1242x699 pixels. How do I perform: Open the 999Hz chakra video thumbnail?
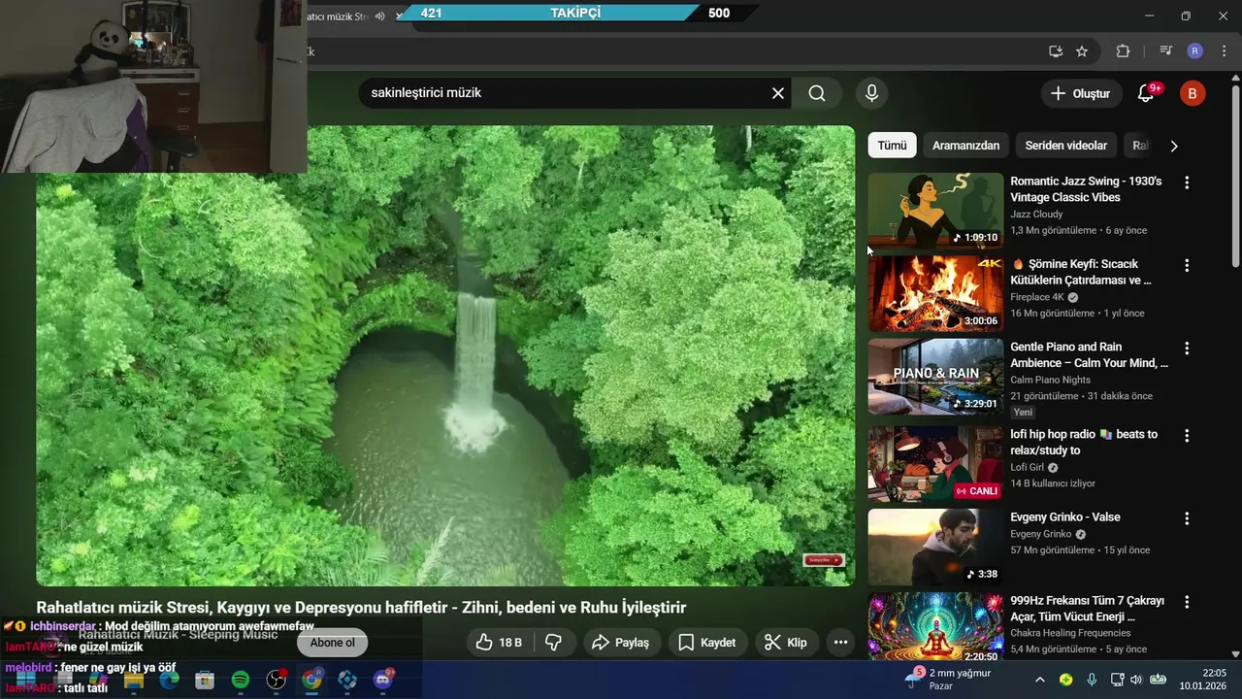point(935,626)
